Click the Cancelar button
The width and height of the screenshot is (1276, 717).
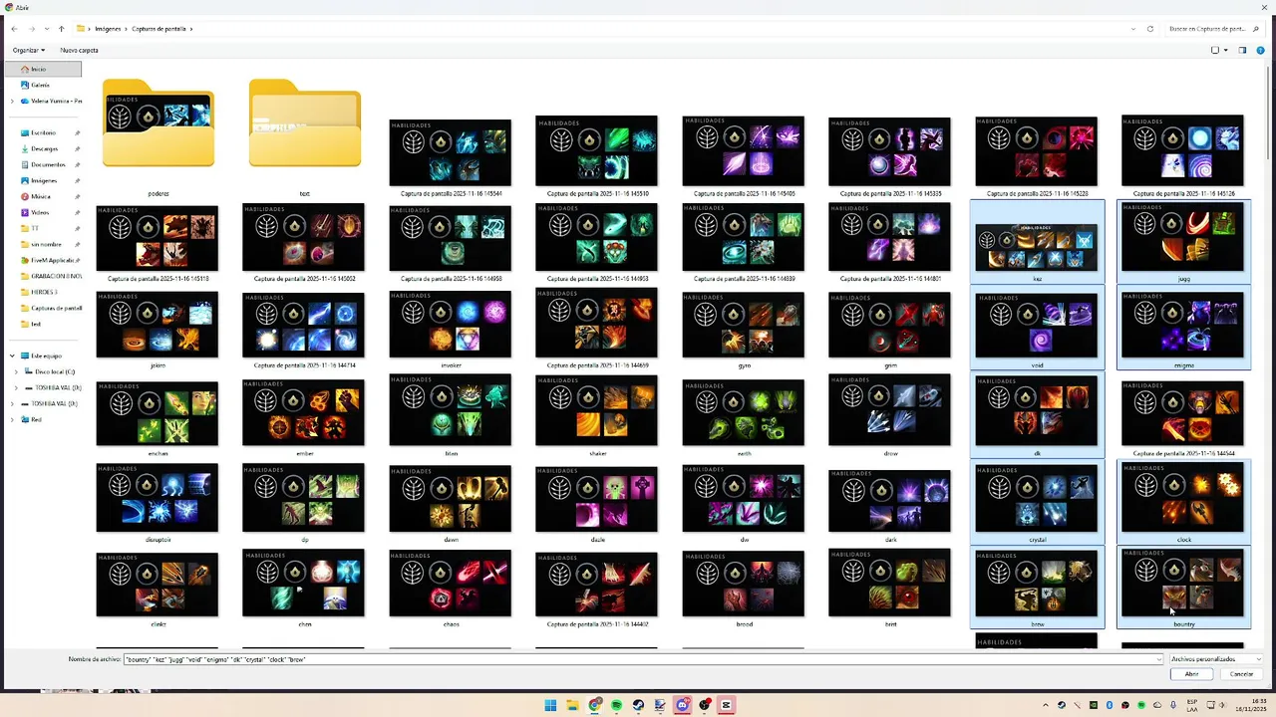1241,674
